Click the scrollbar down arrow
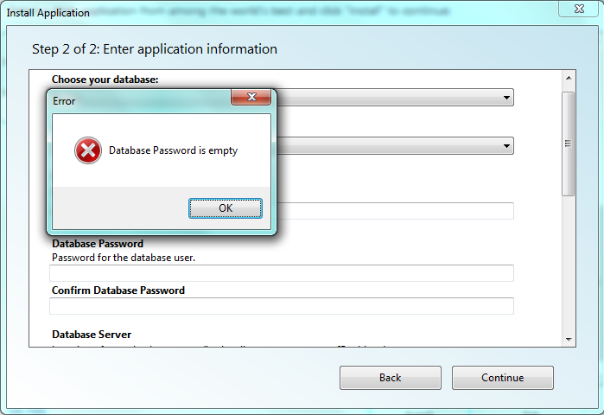The width and height of the screenshot is (604, 415). click(569, 340)
